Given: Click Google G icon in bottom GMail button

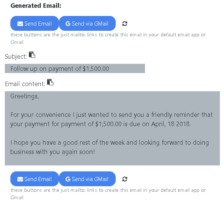Looking at the screenshot, I should [68, 179].
